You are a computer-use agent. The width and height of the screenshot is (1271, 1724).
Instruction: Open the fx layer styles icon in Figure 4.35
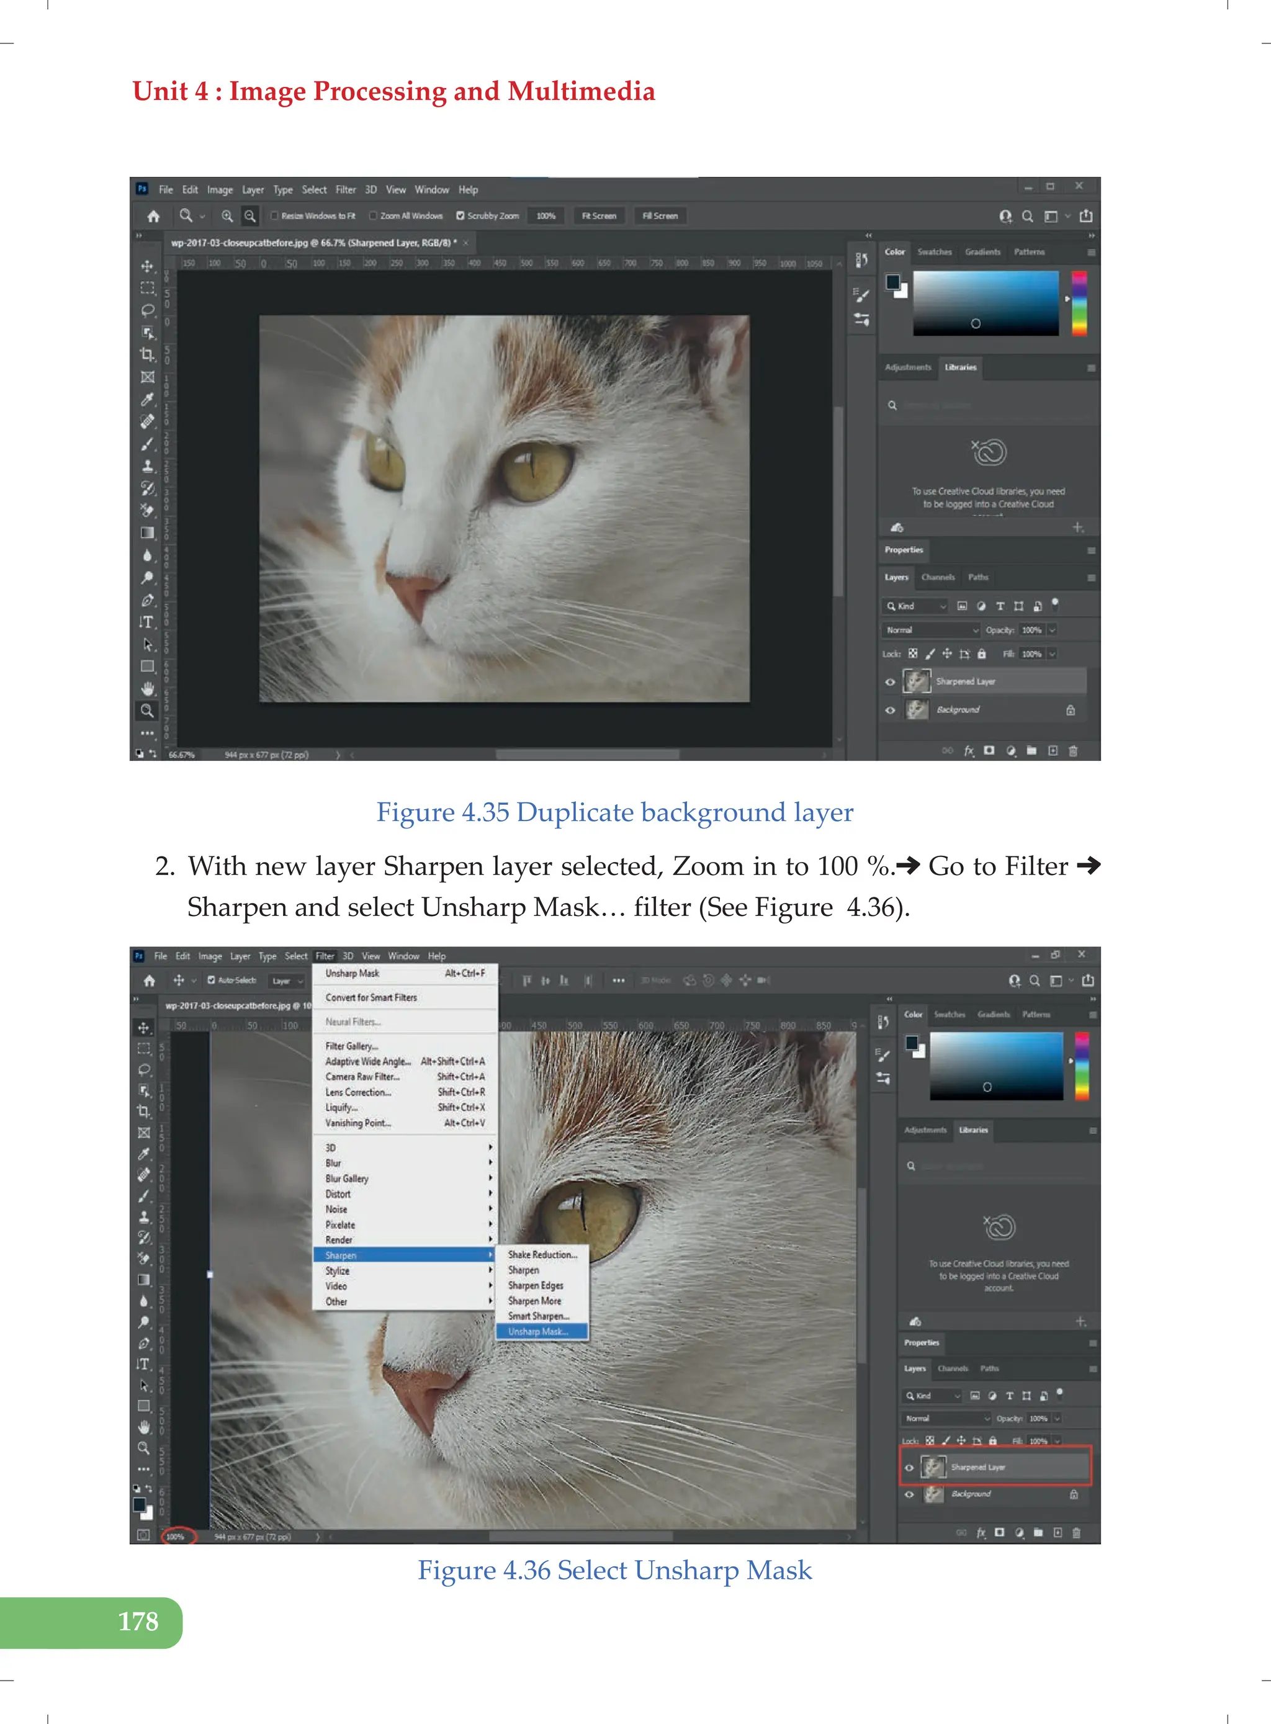969,750
